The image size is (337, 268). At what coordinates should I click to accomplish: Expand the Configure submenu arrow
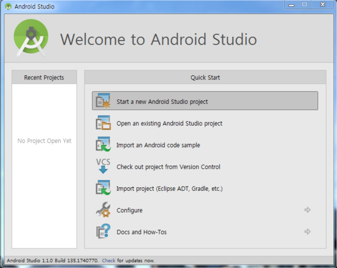click(308, 210)
